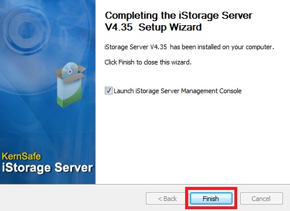Click the Management Console words beside the checkbox

tap(211, 91)
